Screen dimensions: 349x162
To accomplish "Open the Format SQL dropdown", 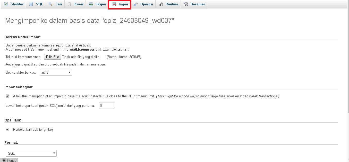I will (31, 153).
